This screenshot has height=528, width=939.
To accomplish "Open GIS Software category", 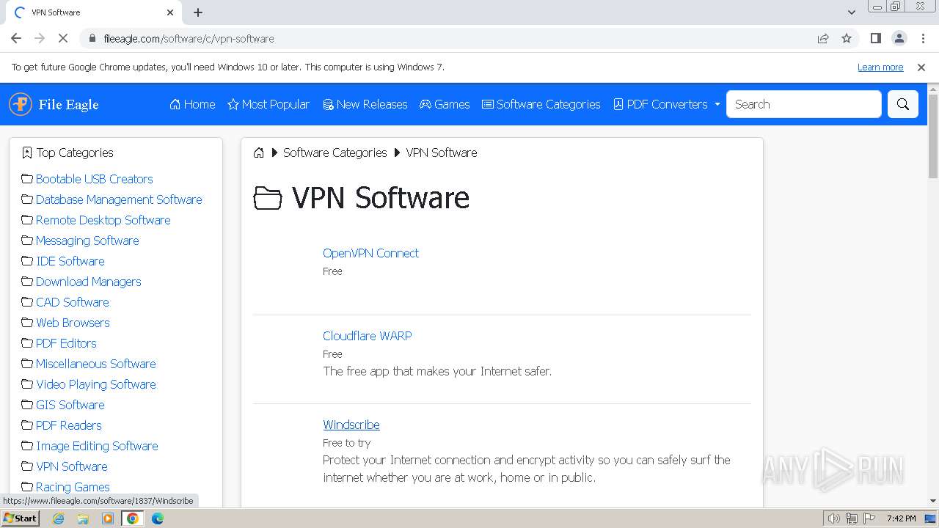I will (x=70, y=405).
